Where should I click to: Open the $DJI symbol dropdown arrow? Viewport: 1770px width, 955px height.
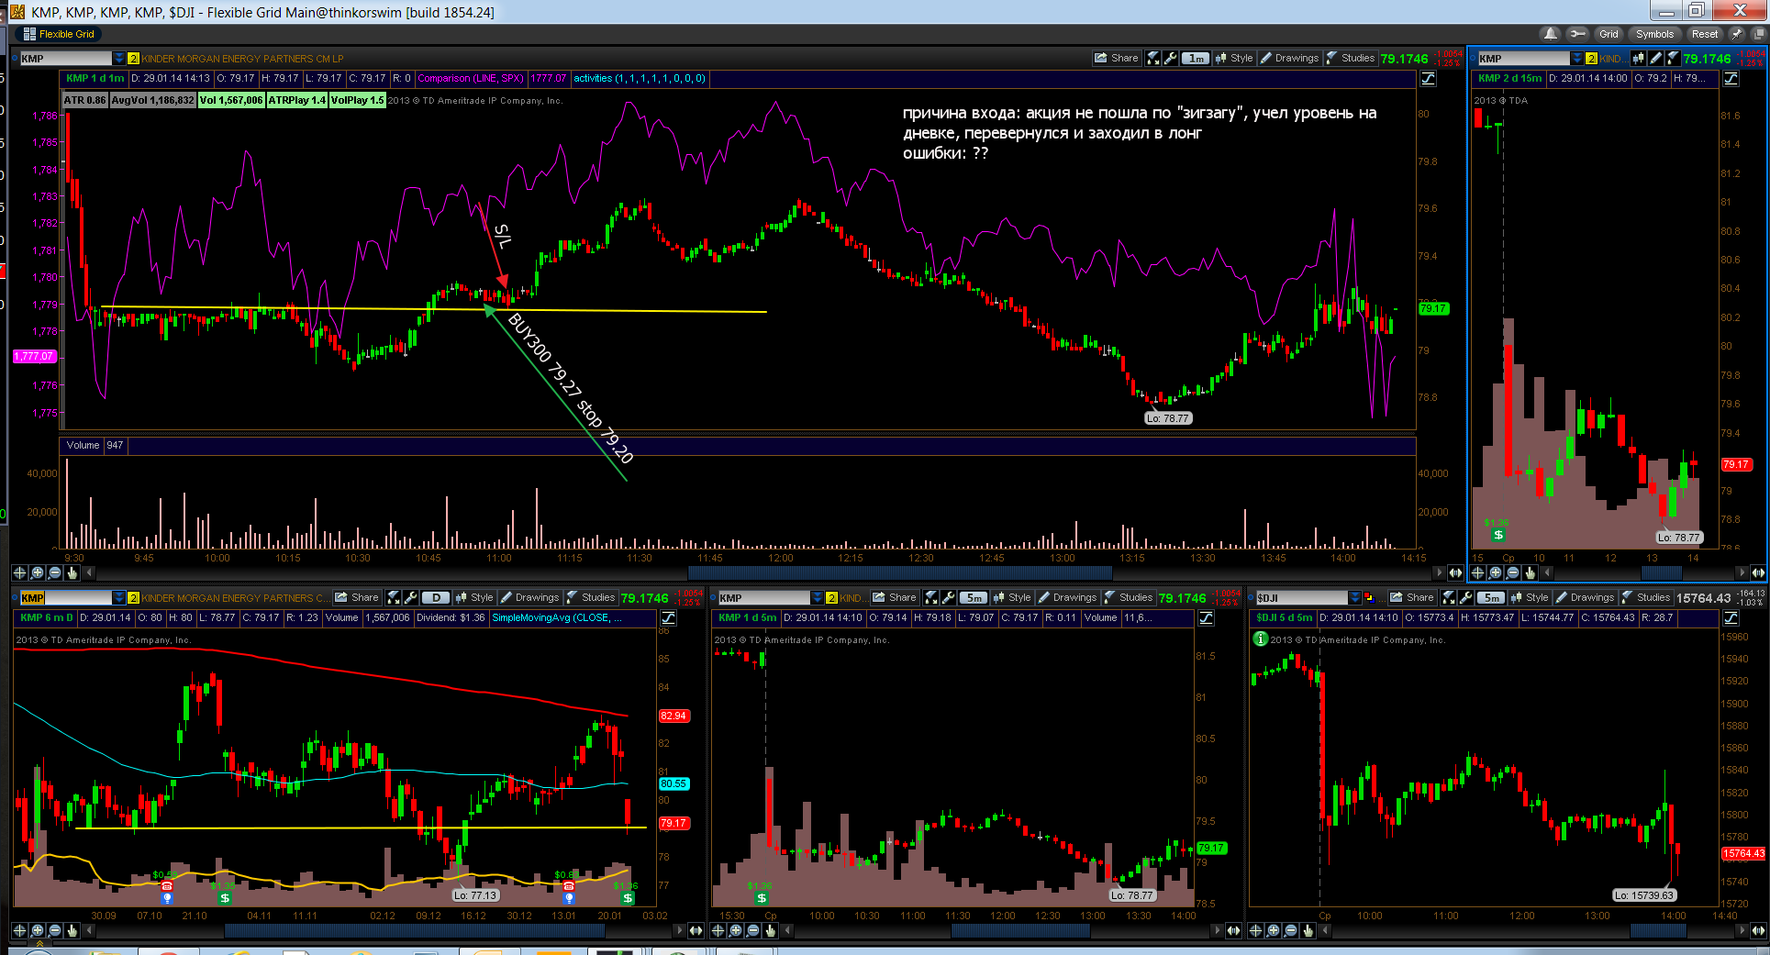tap(1355, 597)
